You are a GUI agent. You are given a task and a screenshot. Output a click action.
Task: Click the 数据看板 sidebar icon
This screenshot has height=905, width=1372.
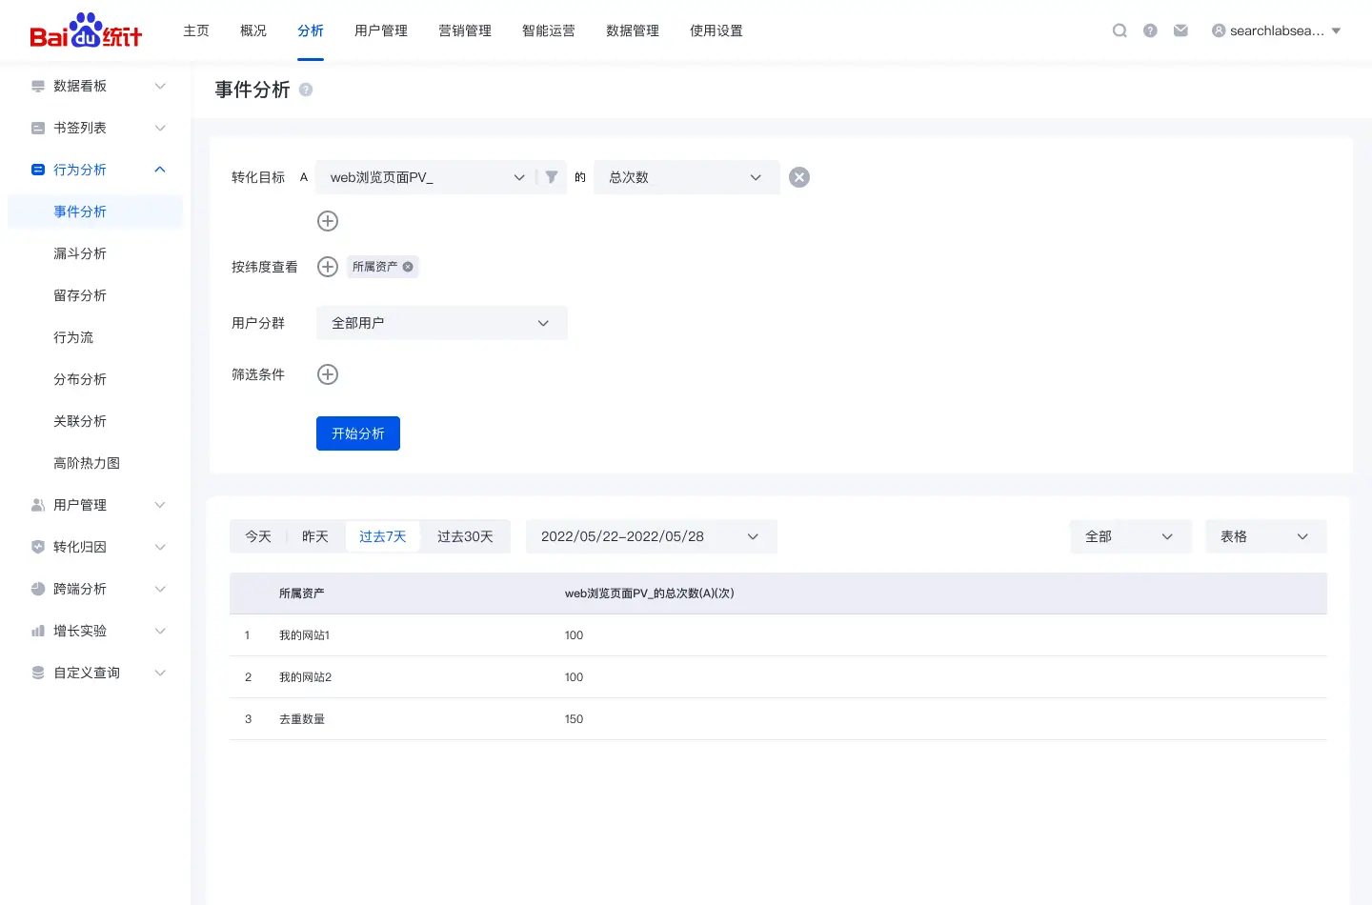38,86
